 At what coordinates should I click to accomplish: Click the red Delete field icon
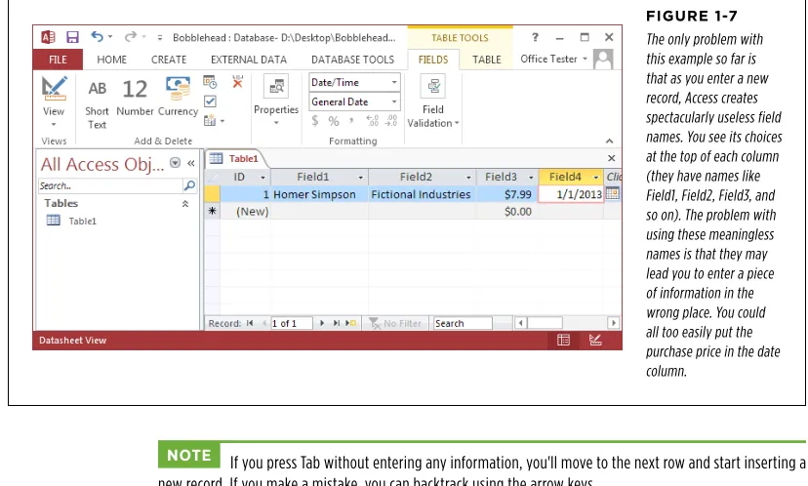237,82
